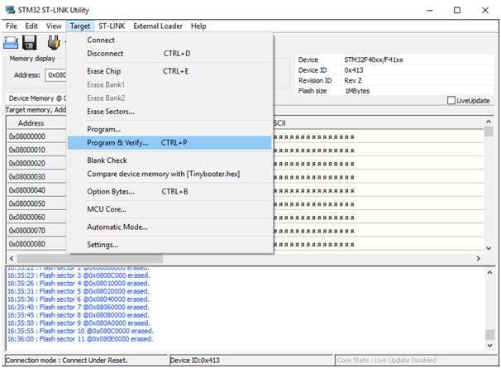Click log line Flash sector 7 erased

click(x=79, y=308)
